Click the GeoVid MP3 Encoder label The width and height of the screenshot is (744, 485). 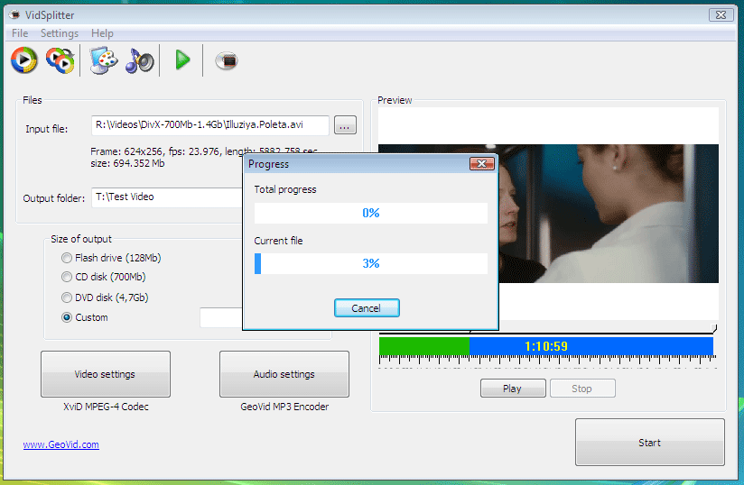pos(284,407)
